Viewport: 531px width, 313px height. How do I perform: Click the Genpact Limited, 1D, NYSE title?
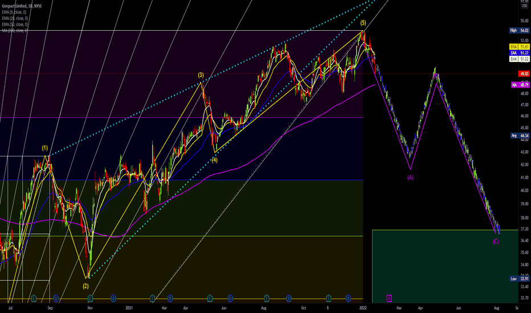pos(22,6)
